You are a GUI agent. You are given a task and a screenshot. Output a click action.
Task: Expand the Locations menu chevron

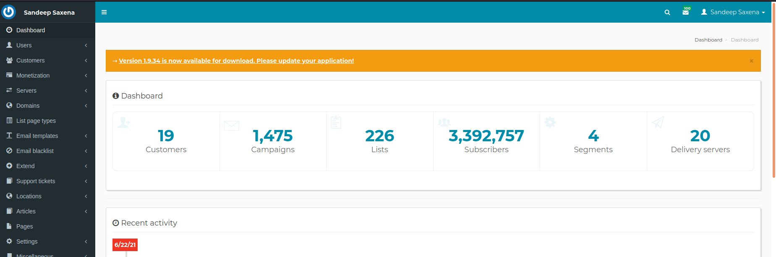coord(86,196)
